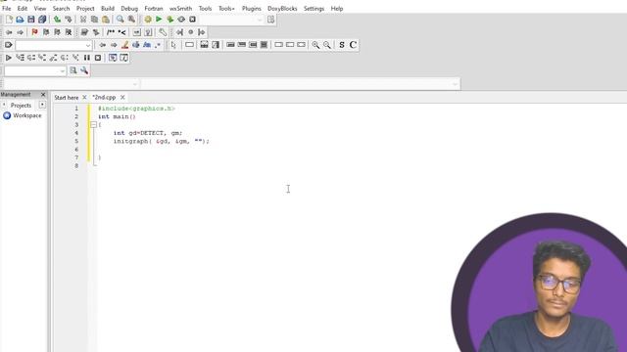Switch to the Start here tab

(66, 98)
